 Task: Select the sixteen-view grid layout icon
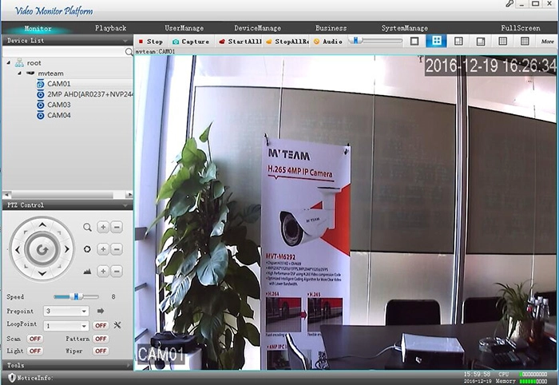[525, 42]
